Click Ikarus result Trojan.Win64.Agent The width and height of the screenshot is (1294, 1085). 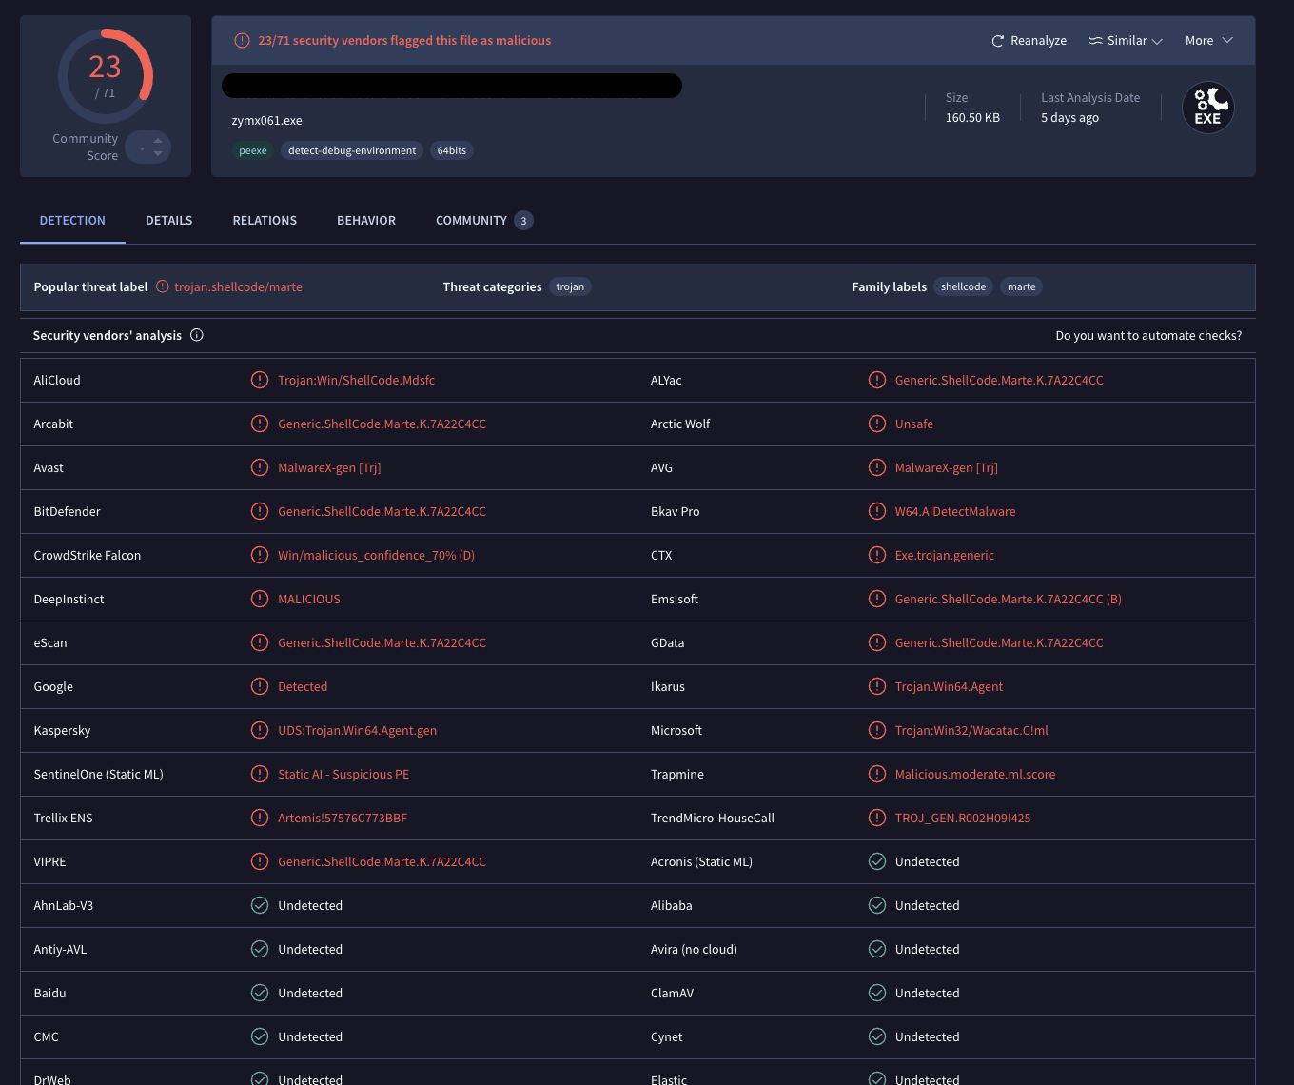click(x=949, y=686)
